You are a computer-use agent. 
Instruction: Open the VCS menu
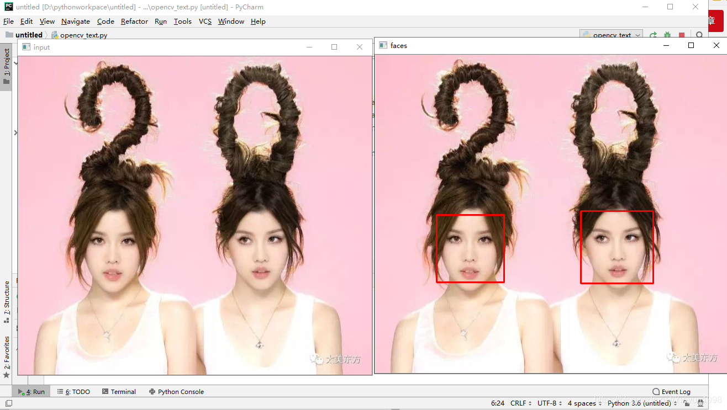coord(205,22)
